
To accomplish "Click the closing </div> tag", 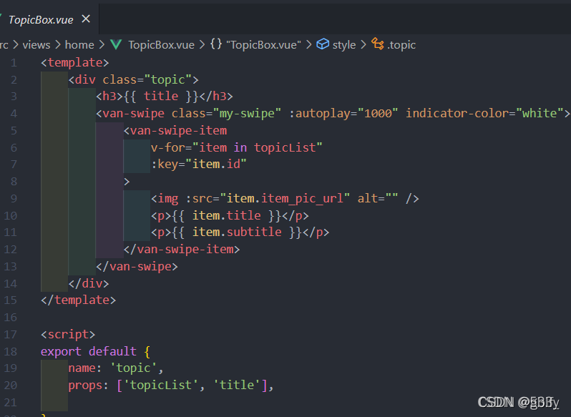I will click(x=89, y=283).
